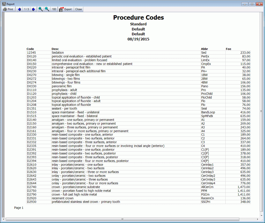The width and height of the screenshot is (265, 223).
Task: Click 'amalgam - three surfaces' description
Action: click(85, 127)
